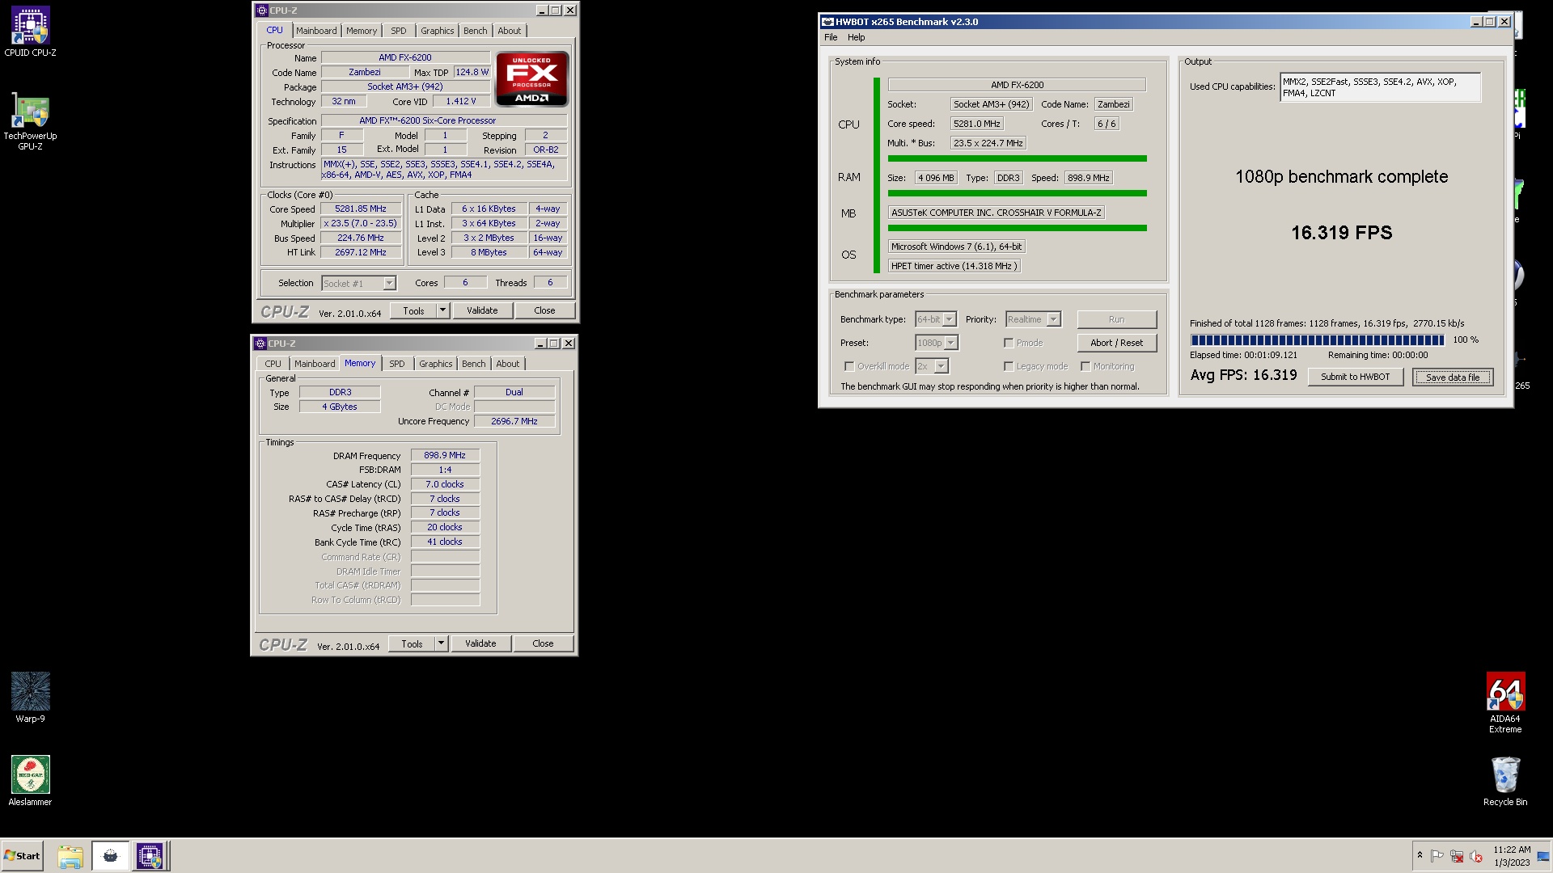Open the TechPowerUp GPU-Z desktop icon
Screen dimensions: 1553x873
(30, 121)
